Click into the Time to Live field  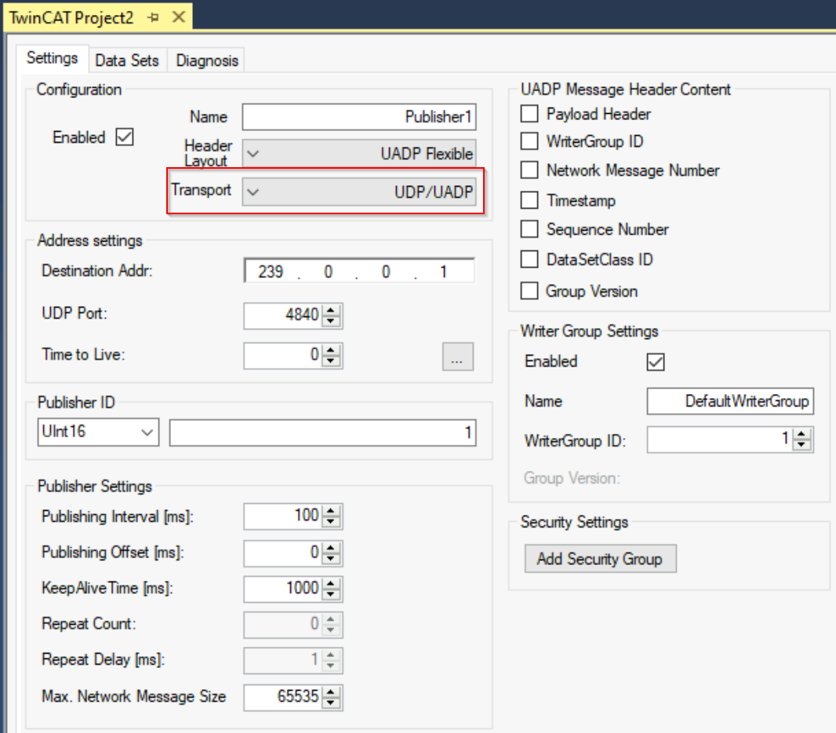pyautogui.click(x=282, y=356)
